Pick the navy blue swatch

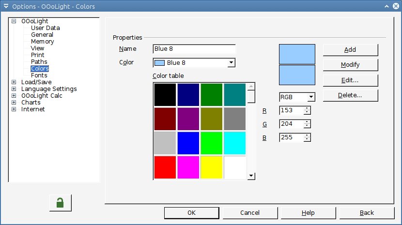tap(188, 94)
